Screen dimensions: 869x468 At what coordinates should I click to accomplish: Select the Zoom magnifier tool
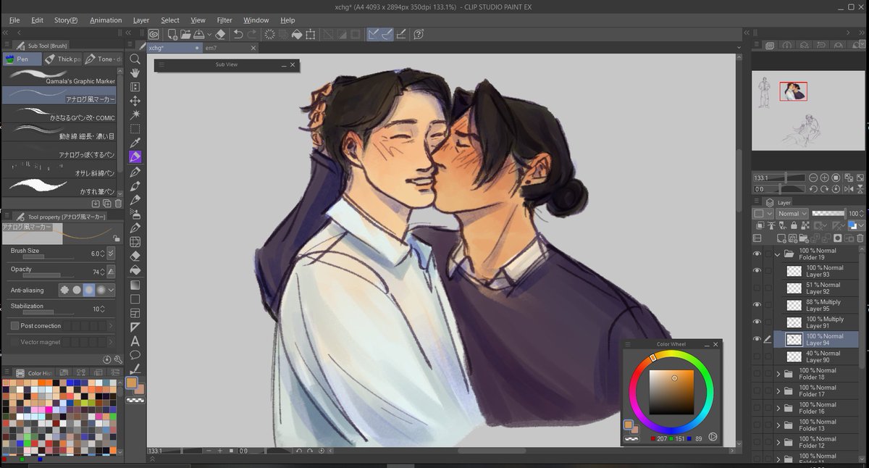135,59
